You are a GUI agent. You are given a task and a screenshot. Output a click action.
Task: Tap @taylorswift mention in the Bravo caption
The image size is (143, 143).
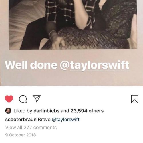click(x=65, y=120)
